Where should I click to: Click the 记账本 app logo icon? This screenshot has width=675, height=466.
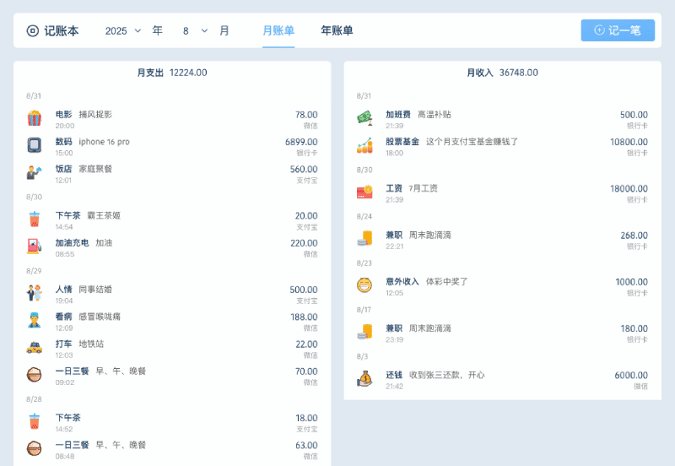33,30
